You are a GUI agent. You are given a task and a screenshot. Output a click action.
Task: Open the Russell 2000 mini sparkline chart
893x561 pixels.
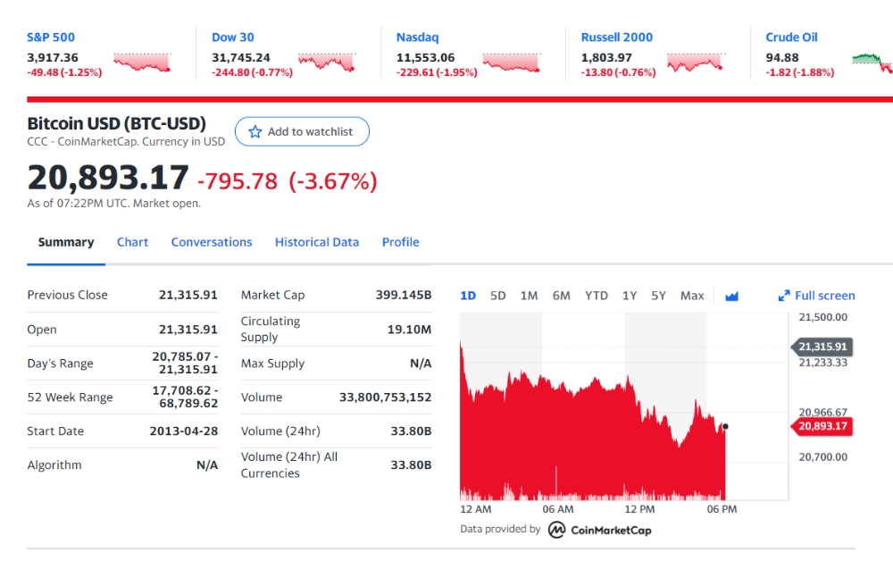tap(696, 62)
